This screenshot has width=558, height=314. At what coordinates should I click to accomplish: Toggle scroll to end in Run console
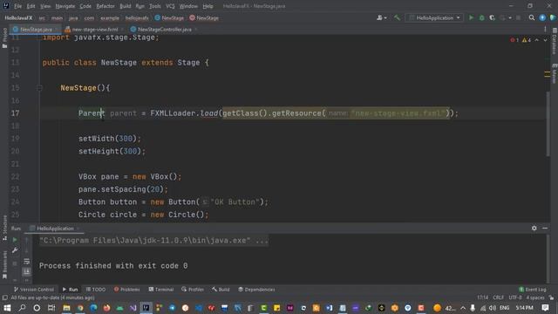27,272
